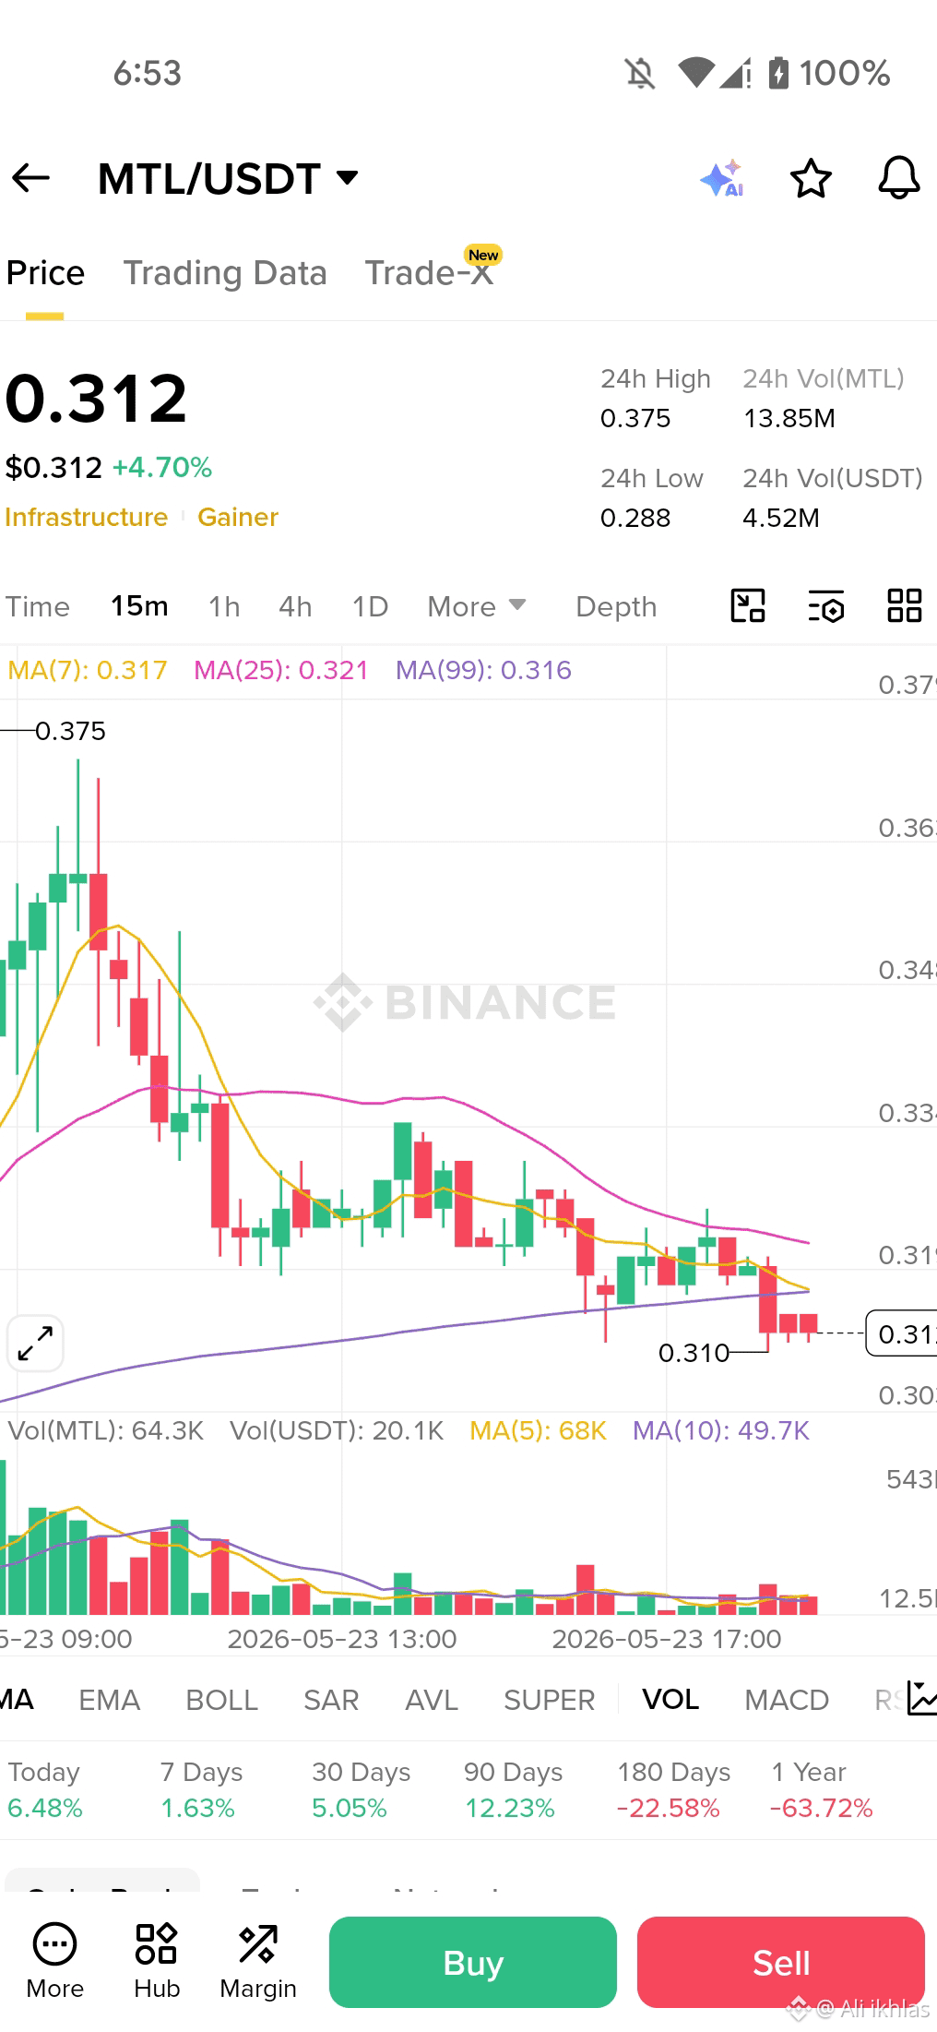Check the Wi-Fi status icon
This screenshot has height=2032, width=937.
coord(696,73)
